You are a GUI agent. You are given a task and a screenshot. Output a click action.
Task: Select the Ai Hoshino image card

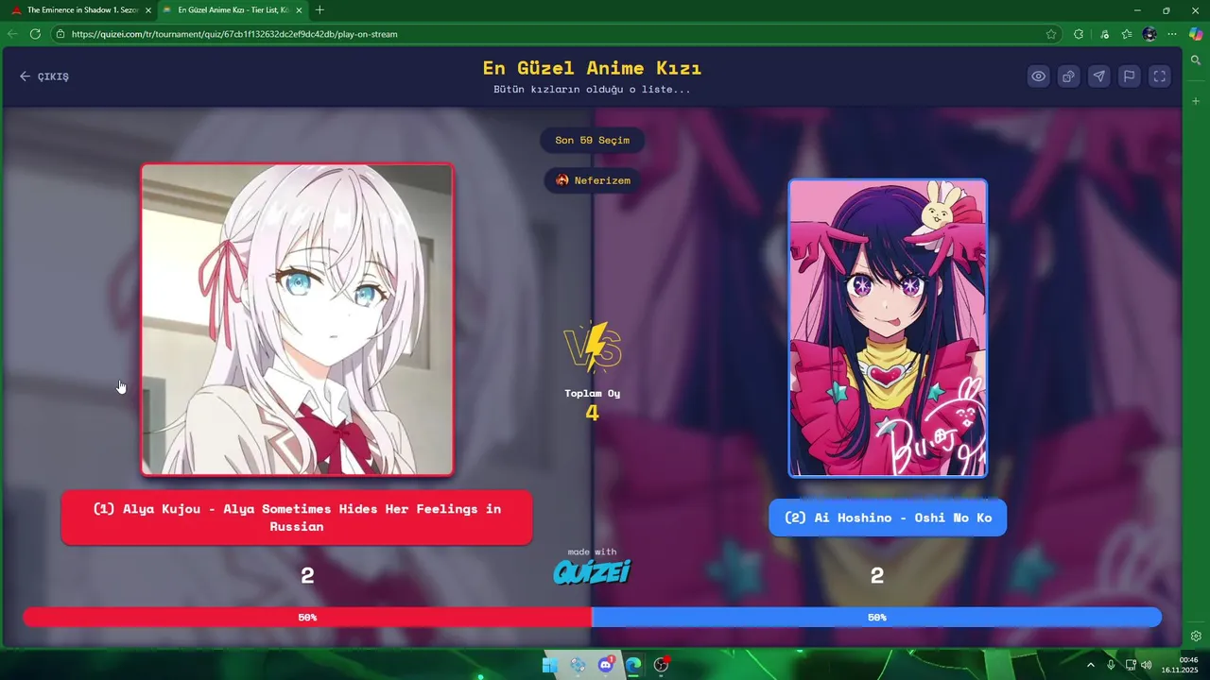tap(888, 328)
